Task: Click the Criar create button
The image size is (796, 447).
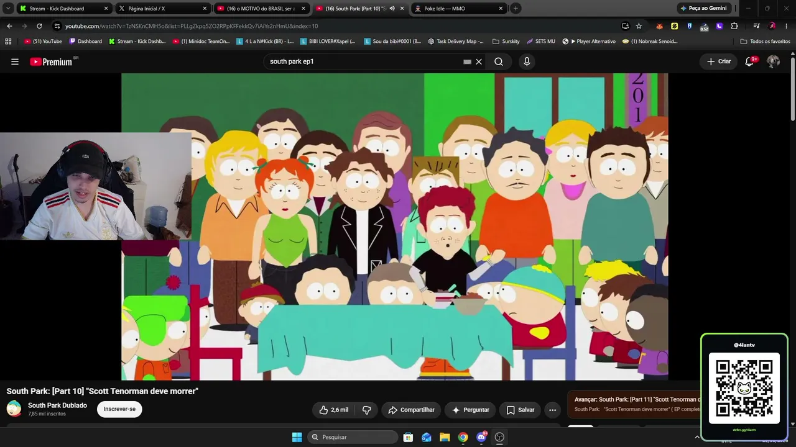Action: (719, 61)
